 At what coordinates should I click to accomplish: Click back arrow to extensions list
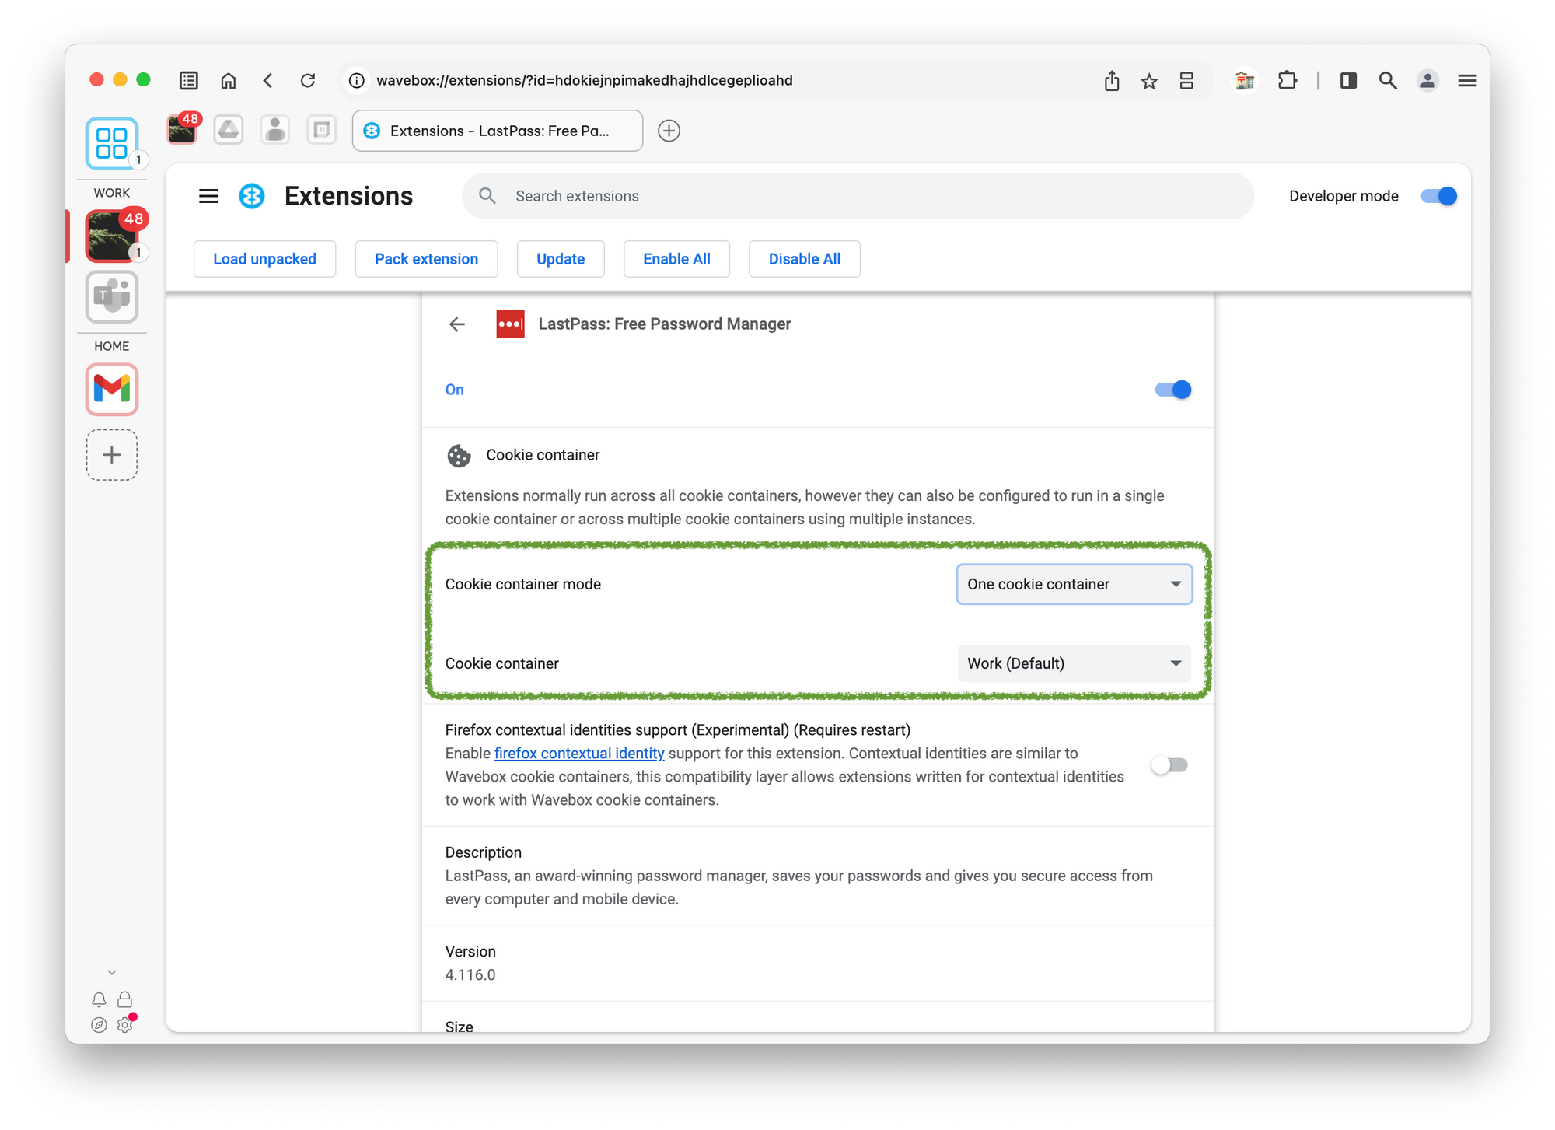tap(456, 325)
